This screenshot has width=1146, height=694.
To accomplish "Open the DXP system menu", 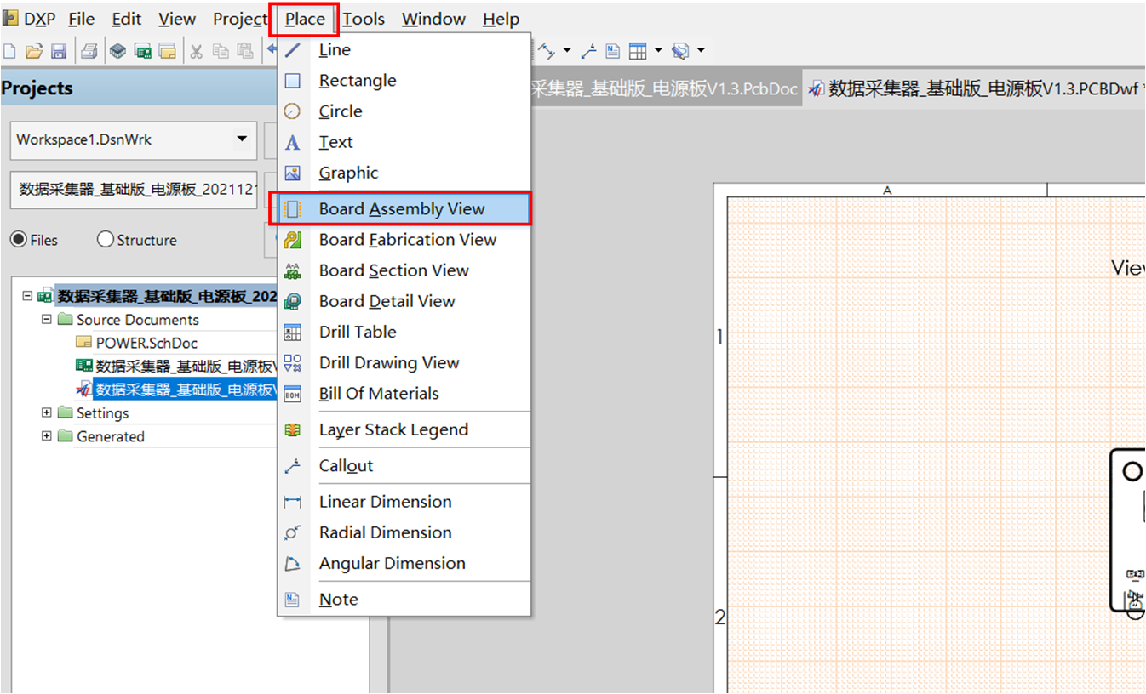I will [x=31, y=19].
